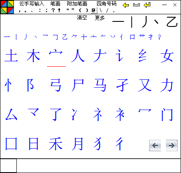Insert the question mark punctuation

53,10
